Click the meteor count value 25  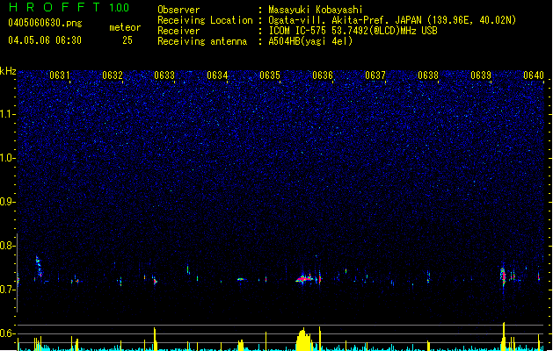click(127, 40)
